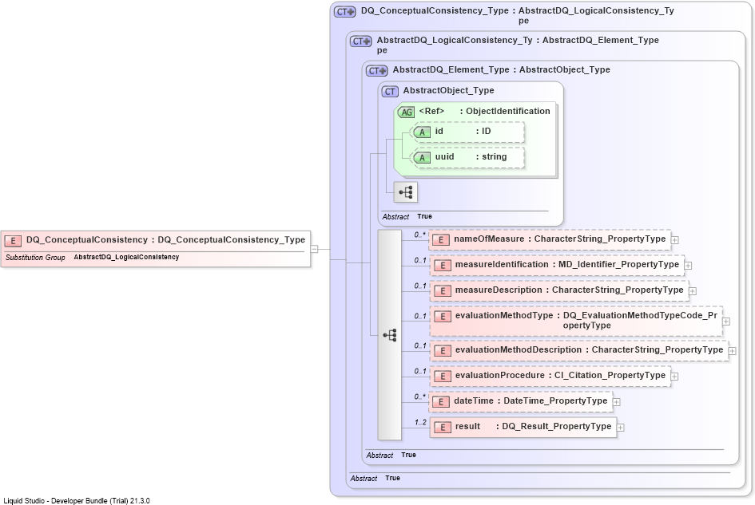755x505 pixels.
Task: Expand the measureDescription element
Action: pyautogui.click(x=693, y=291)
